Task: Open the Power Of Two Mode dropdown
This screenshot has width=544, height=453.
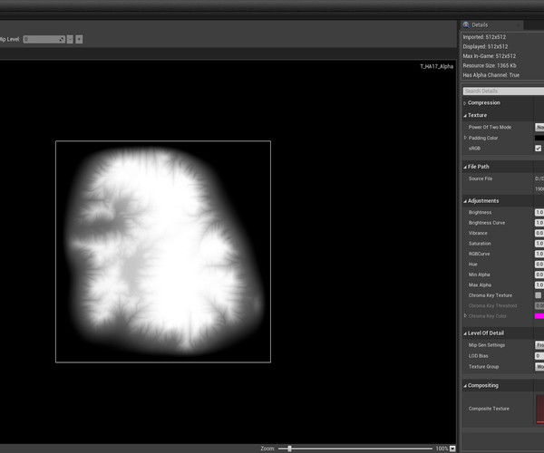Action: 539,127
